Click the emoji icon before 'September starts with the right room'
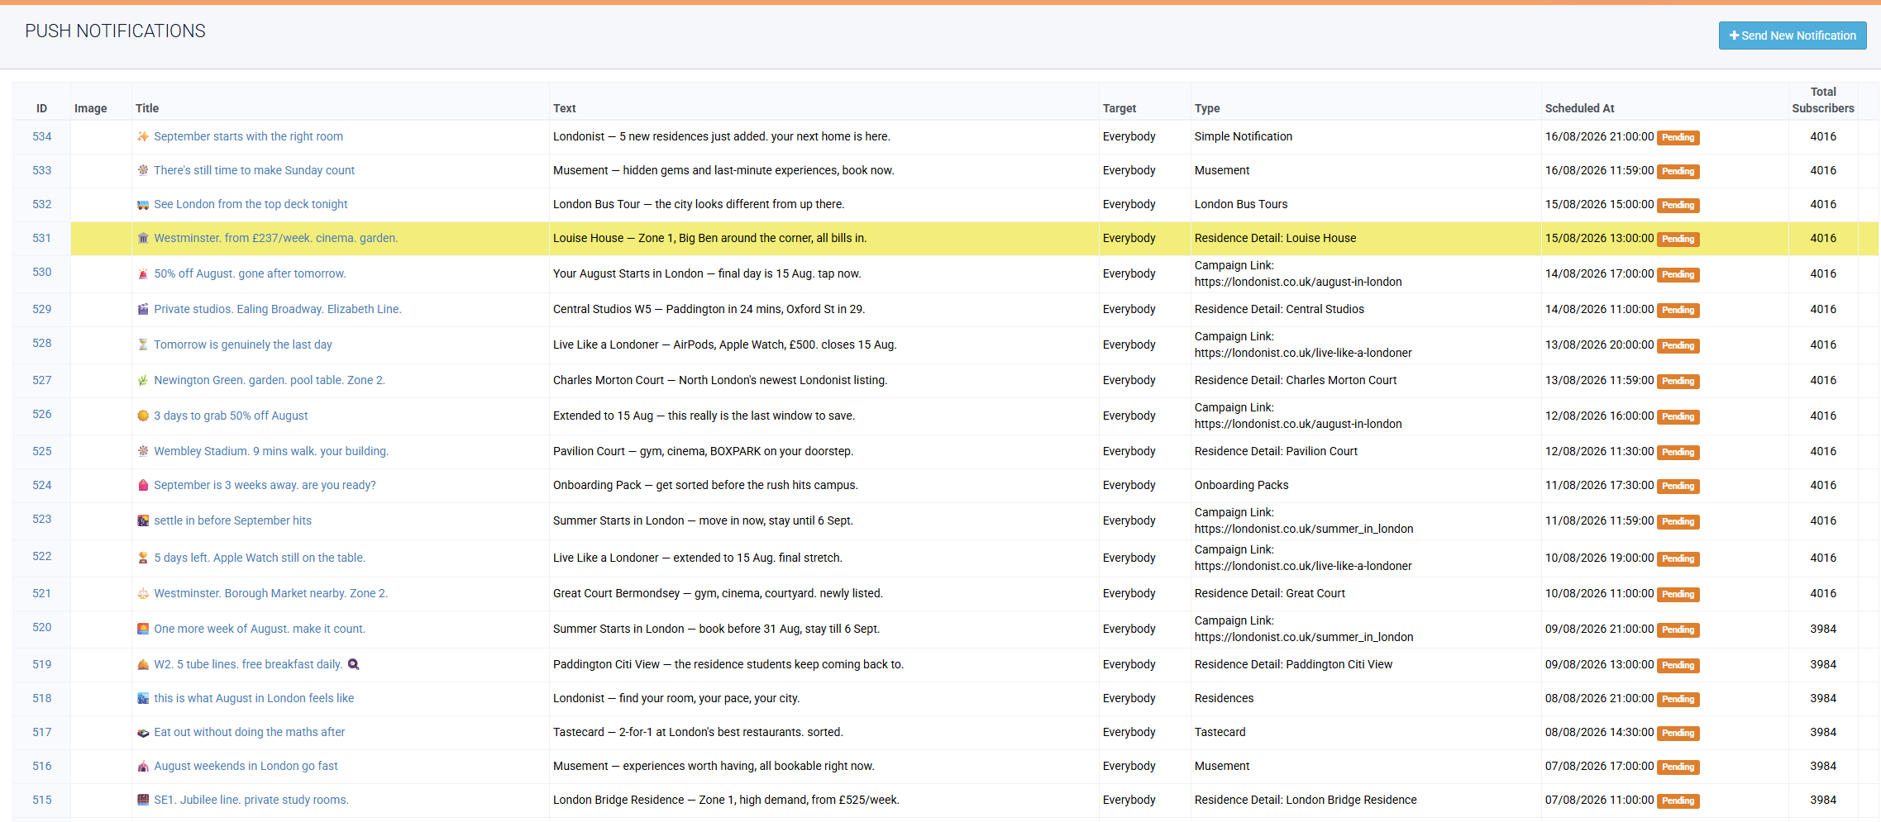This screenshot has height=822, width=1881. (143, 137)
